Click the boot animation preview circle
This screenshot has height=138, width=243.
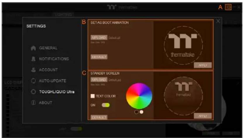[183, 45]
